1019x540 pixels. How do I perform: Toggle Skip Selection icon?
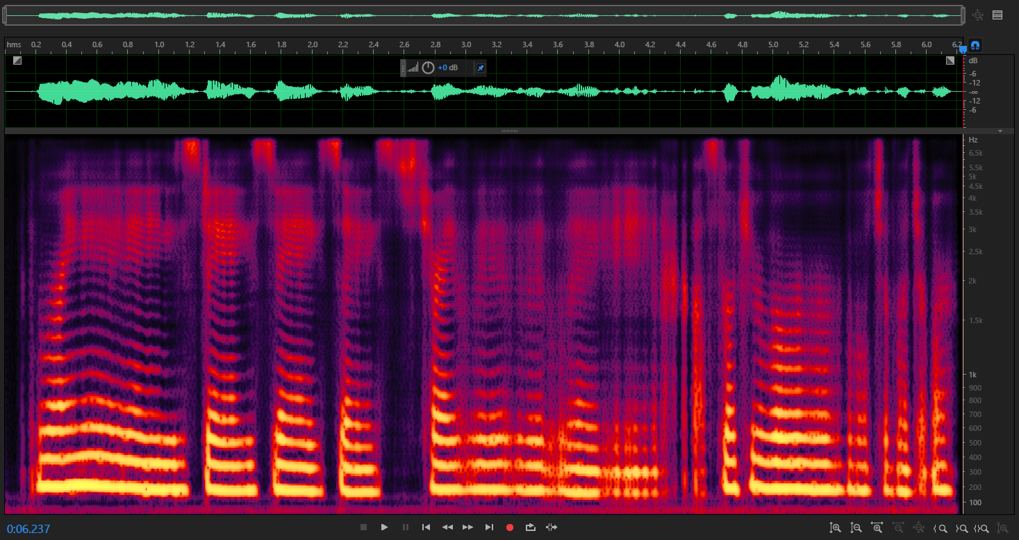click(x=552, y=527)
